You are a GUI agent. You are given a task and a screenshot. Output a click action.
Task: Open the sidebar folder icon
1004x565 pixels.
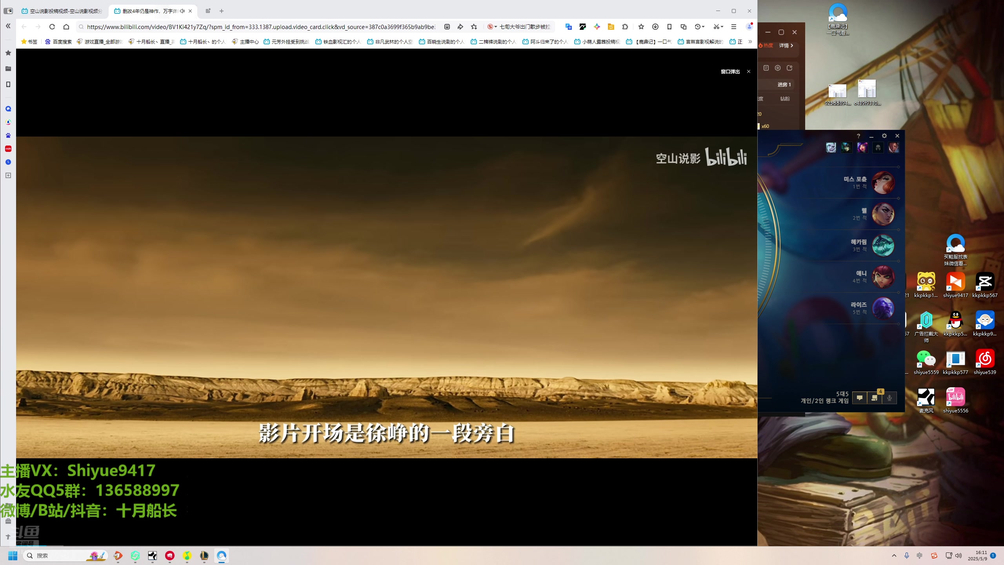pyautogui.click(x=8, y=69)
